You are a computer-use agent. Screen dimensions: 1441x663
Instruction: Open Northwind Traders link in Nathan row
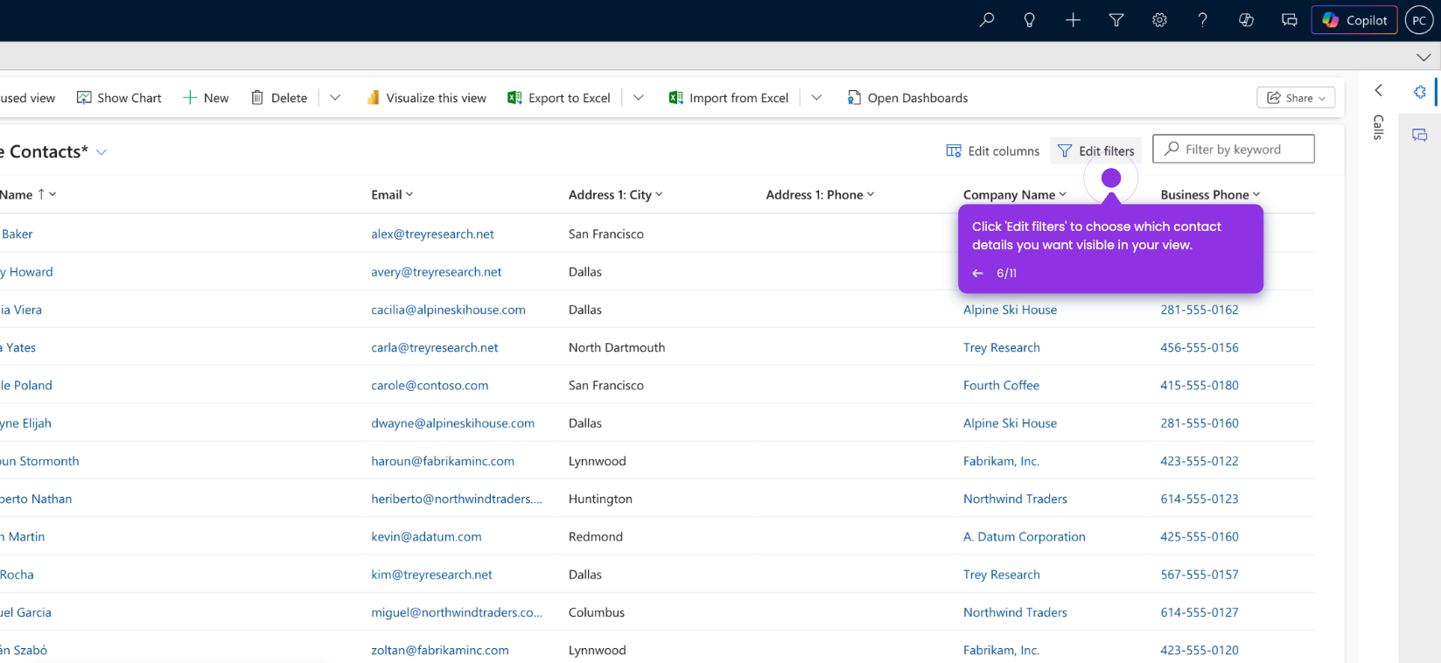[1015, 499]
